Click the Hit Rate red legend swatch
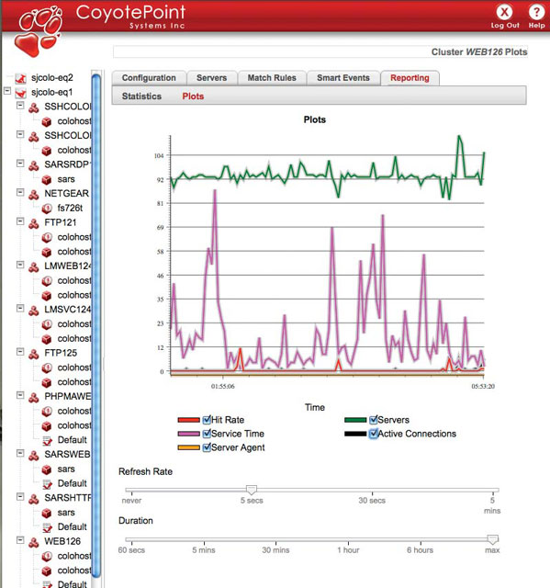This screenshot has width=550, height=588. pyautogui.click(x=188, y=420)
